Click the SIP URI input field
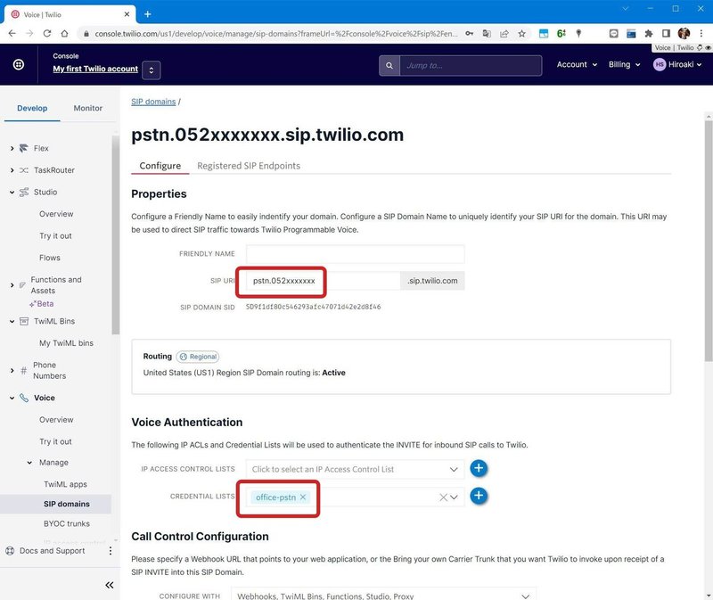 point(324,281)
